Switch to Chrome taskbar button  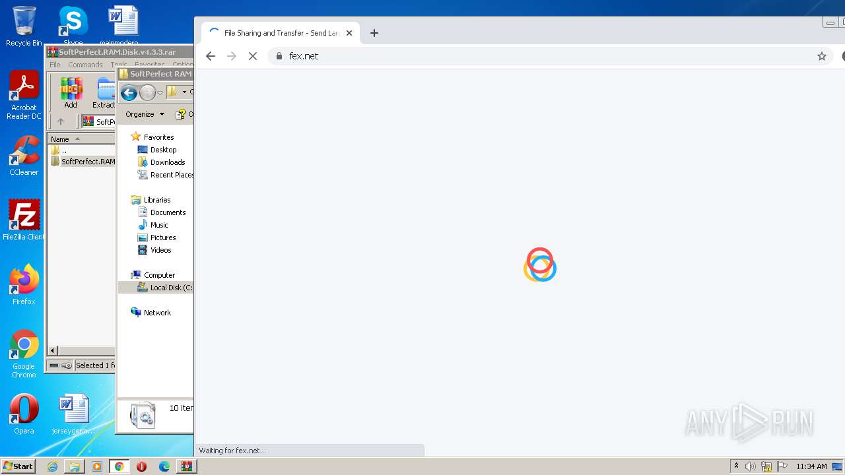[119, 466]
